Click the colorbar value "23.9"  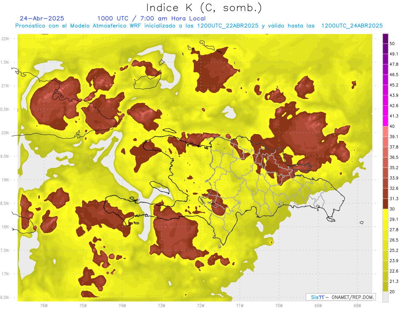394,261
